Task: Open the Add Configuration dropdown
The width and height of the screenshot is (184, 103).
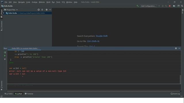Action: pos(148,6)
